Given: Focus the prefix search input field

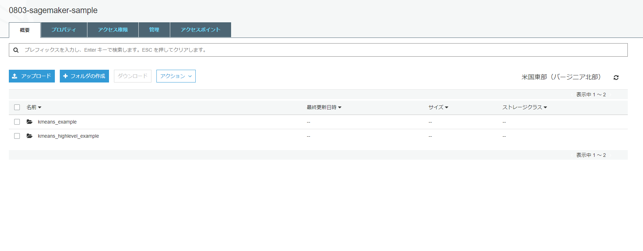Looking at the screenshot, I should [x=318, y=50].
